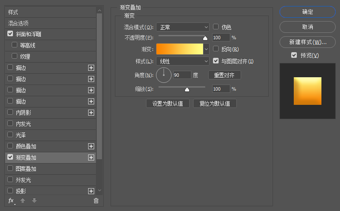Click the move effect down arrow
The height and width of the screenshot is (211, 340).
[34, 201]
